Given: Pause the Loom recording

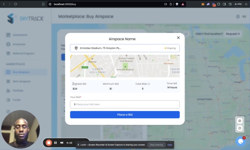Looking at the screenshot, I should (55, 143).
